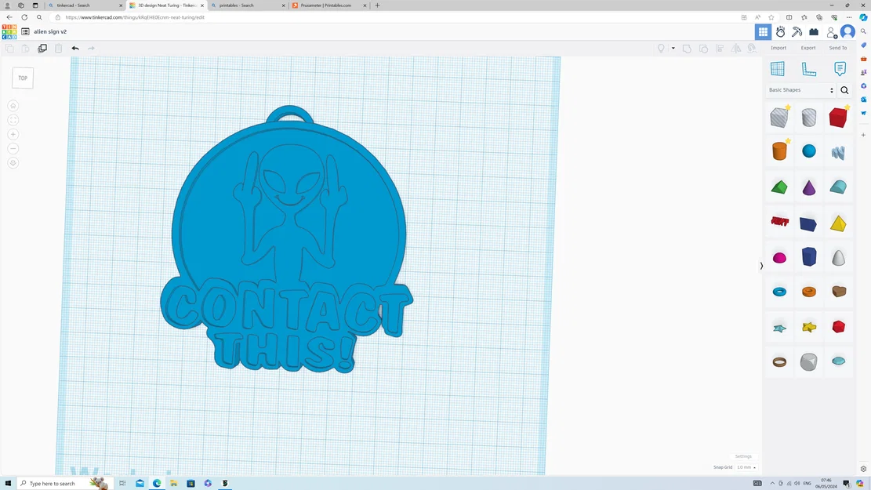The height and width of the screenshot is (490, 871).
Task: Click the Group shapes icon
Action: [x=687, y=49]
